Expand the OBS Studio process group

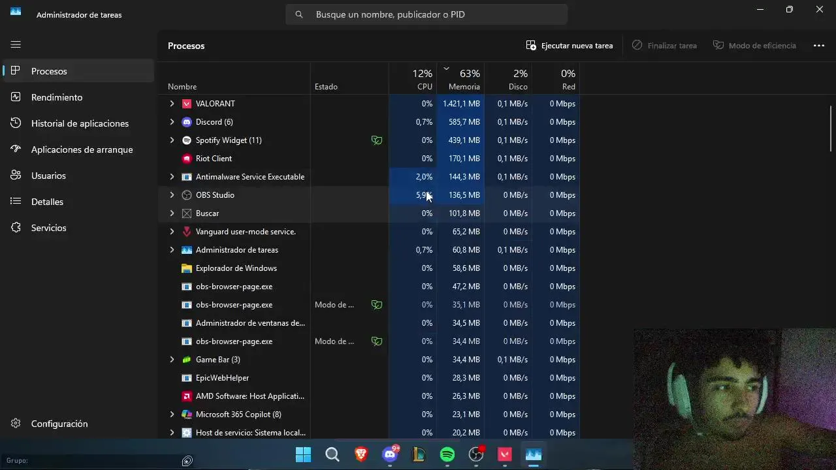pyautogui.click(x=172, y=195)
